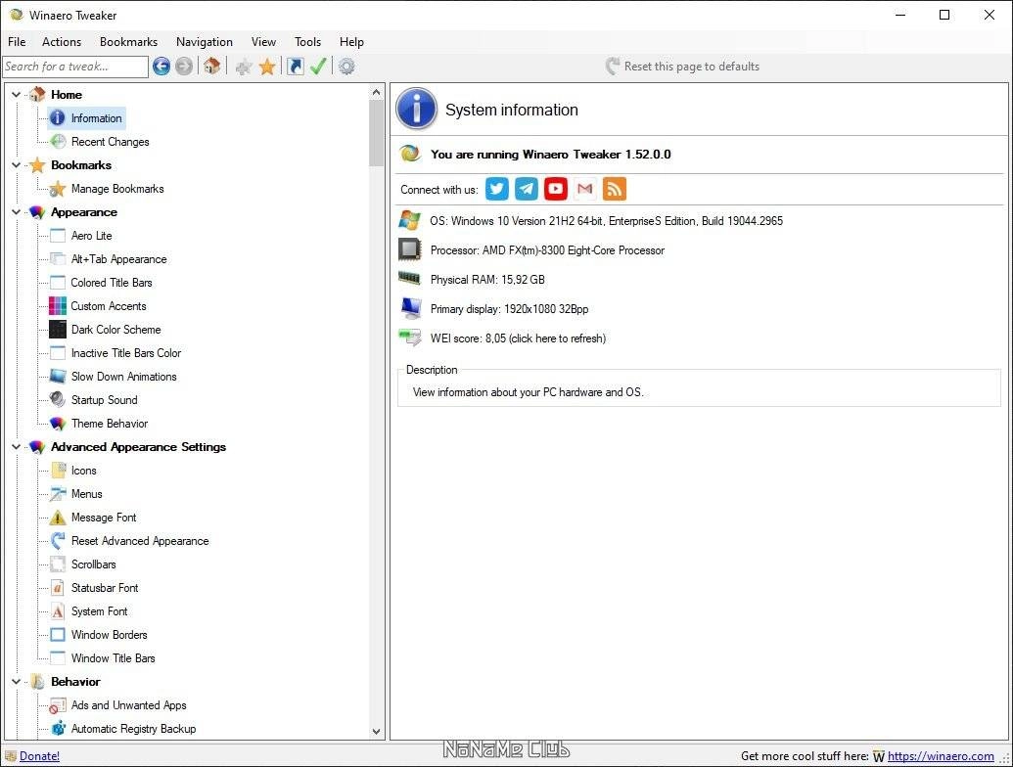Refresh WEI score by clicking its text
The height and width of the screenshot is (767, 1013).
(x=518, y=338)
